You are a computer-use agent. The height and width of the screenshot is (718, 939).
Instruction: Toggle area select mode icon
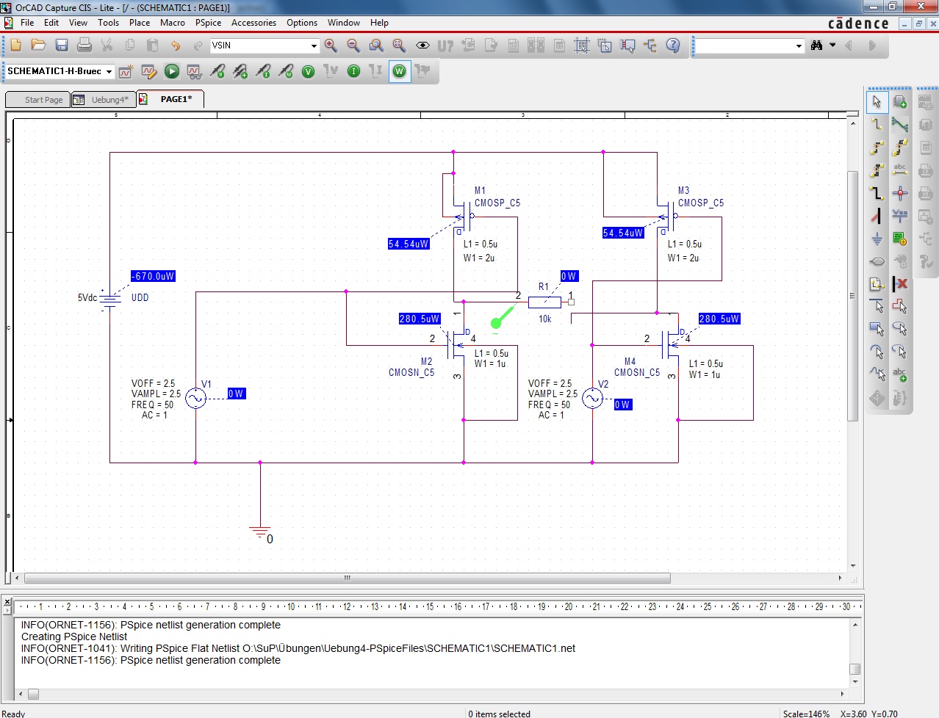605,46
